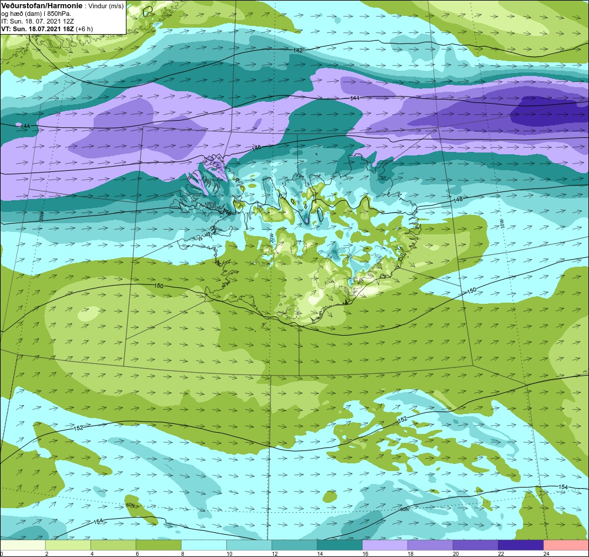Click the 10W longitude label
Screen dimensions: 589x557
point(502,223)
